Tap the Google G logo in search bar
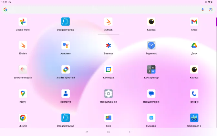The height and width of the screenshot is (136, 217). (5, 9)
